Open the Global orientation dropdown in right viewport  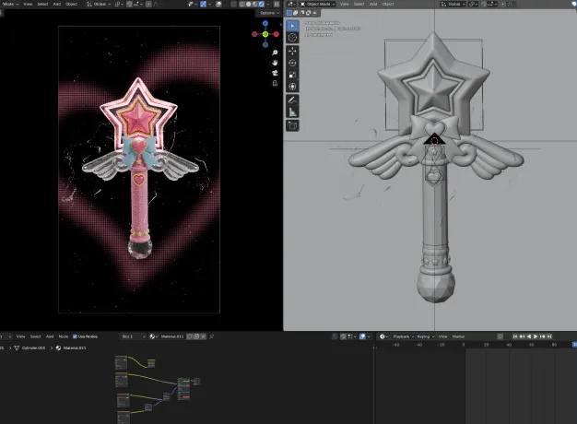(x=453, y=4)
